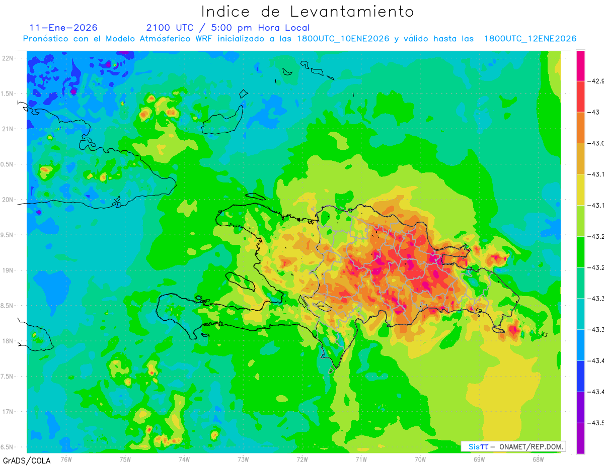
Task: Pick the orange legend swatch
Action: click(580, 128)
